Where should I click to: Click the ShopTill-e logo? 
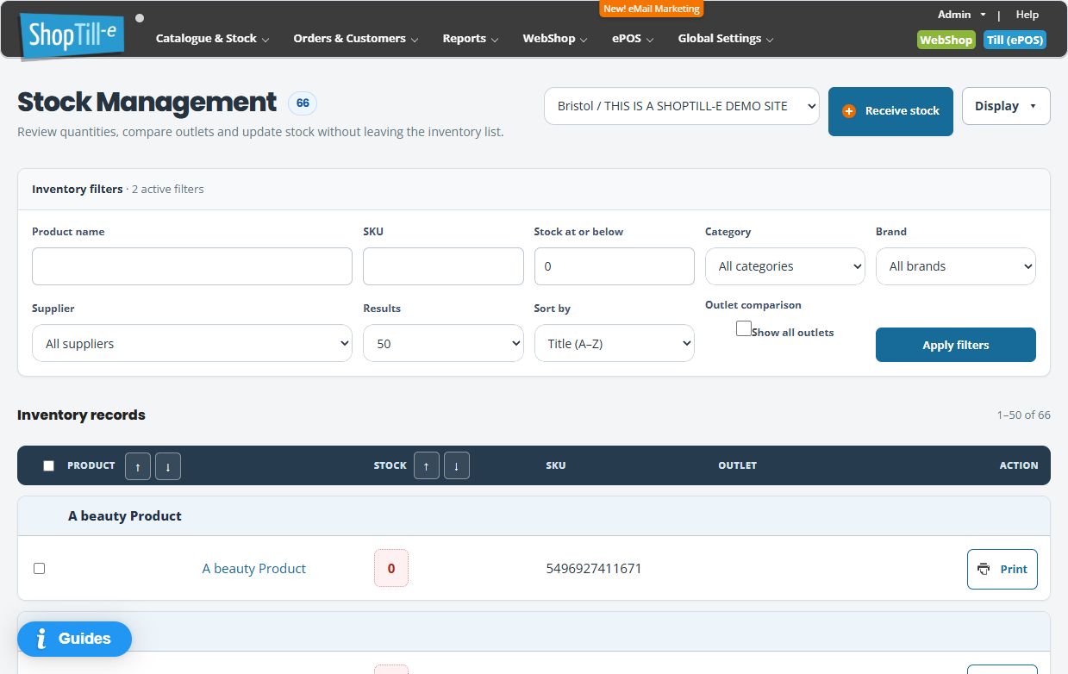click(x=72, y=36)
